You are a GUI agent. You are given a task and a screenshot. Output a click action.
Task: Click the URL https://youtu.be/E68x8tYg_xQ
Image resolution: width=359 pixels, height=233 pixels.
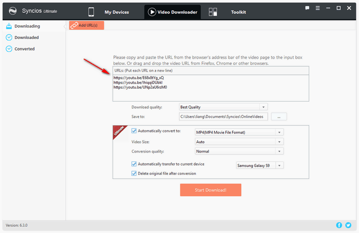click(139, 78)
